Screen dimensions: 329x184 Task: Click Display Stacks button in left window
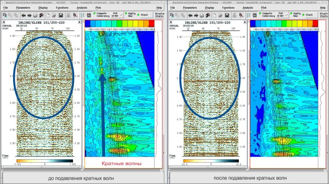159,15
